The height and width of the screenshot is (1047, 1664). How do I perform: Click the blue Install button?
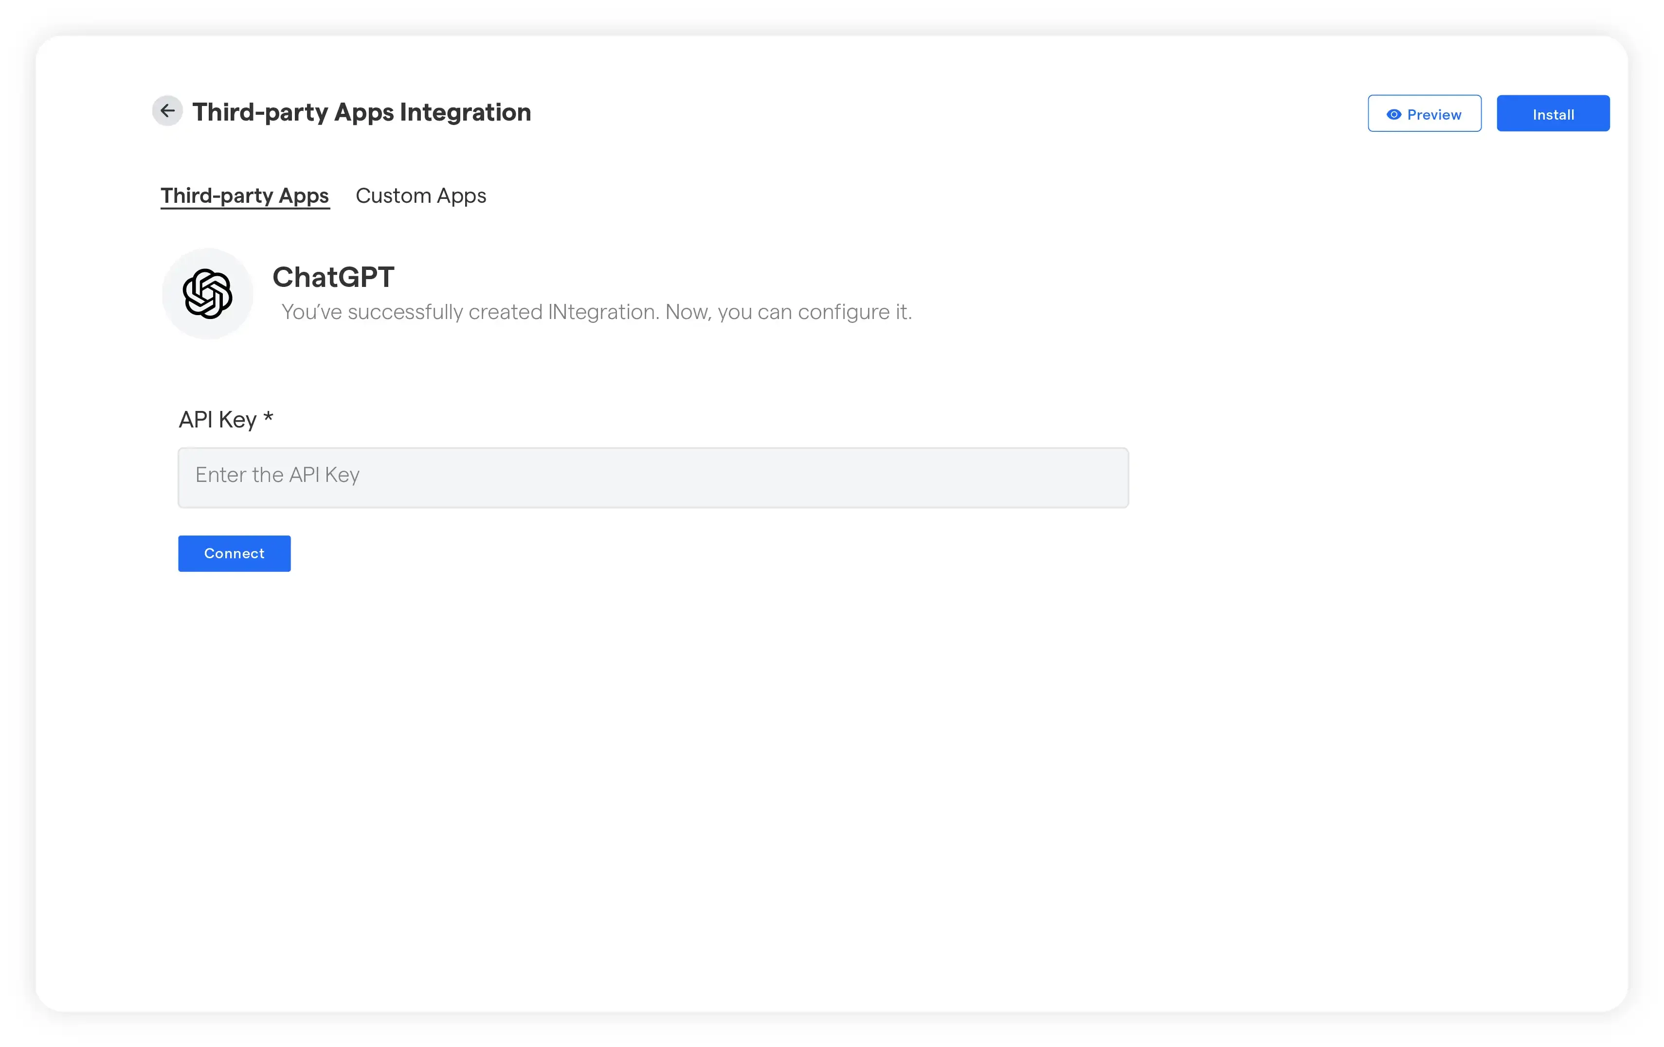click(x=1553, y=113)
